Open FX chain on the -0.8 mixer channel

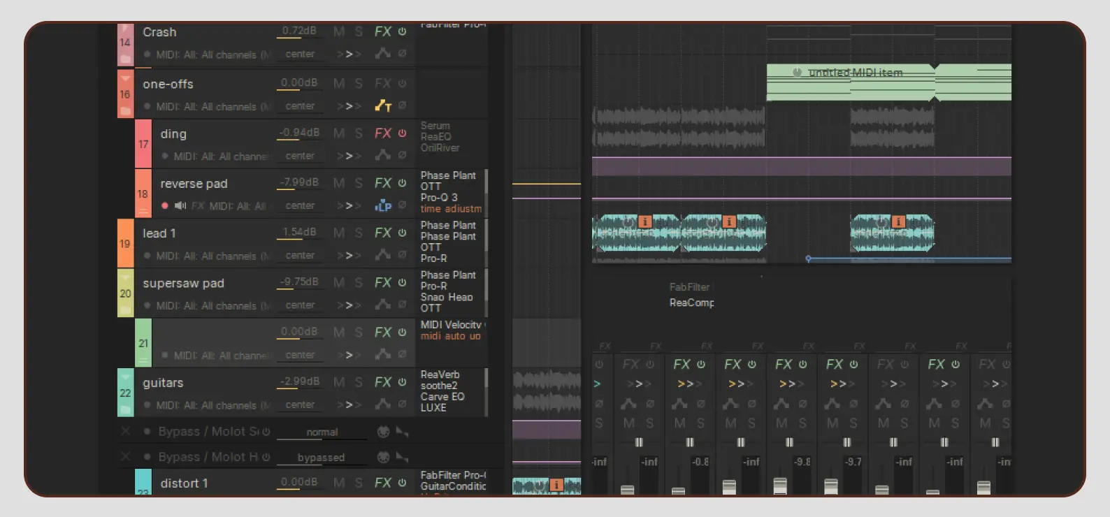[x=682, y=364]
